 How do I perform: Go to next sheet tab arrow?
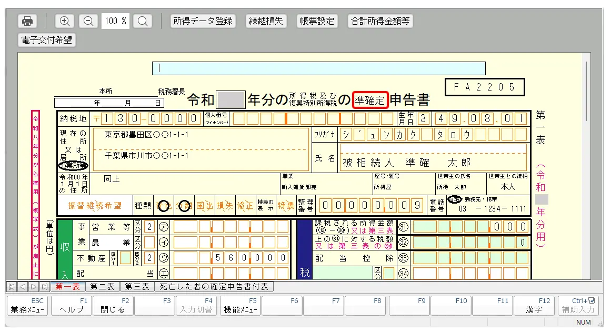[x=33, y=287]
